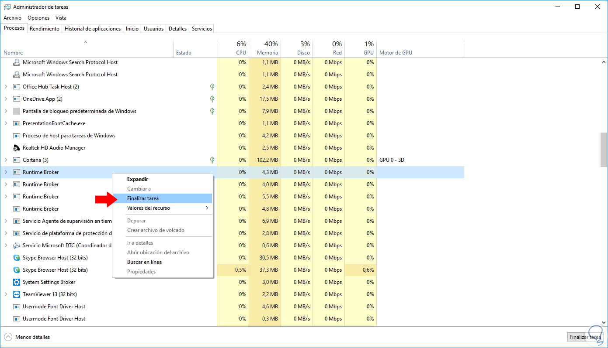Sort by the Disco column header
The height and width of the screenshot is (348, 608).
[297, 48]
